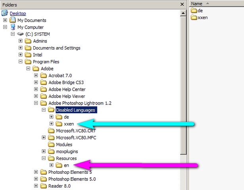Click the Resources folder icon
This screenshot has height=190, width=244.
point(51,158)
